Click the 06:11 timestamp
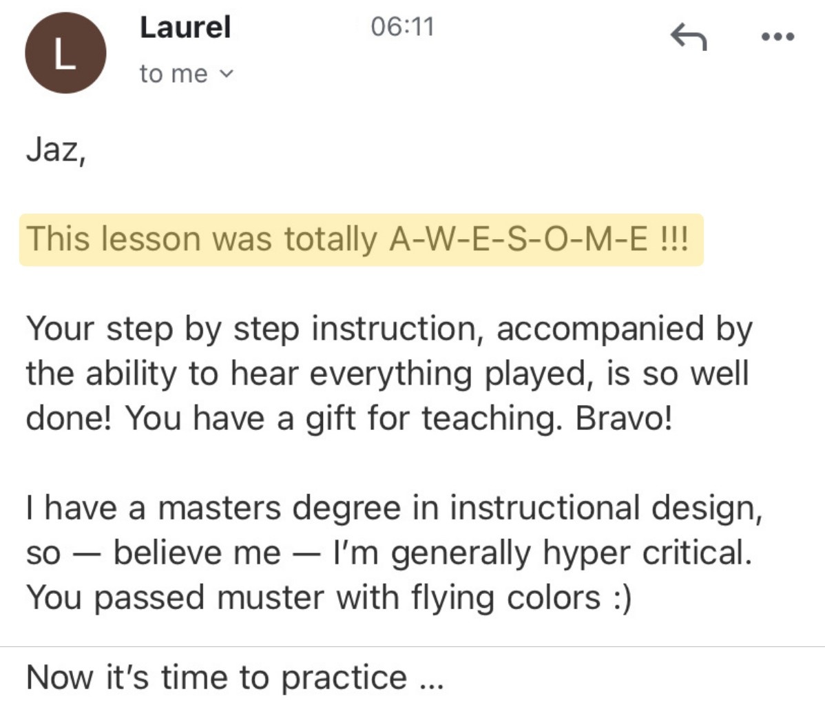 pos(402,27)
